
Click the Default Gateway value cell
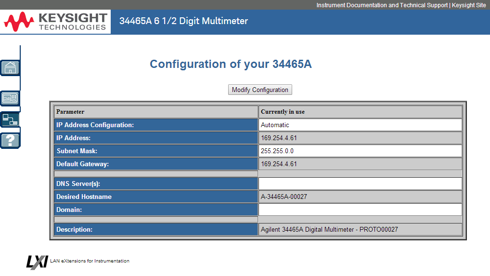pos(360,164)
